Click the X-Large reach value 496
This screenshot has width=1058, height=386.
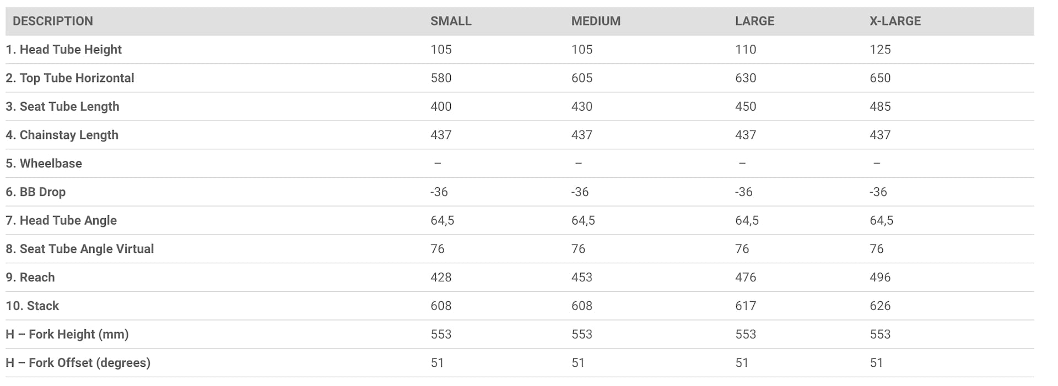tap(880, 278)
